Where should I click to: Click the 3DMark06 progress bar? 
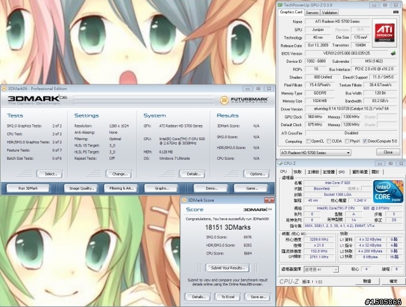(144, 100)
